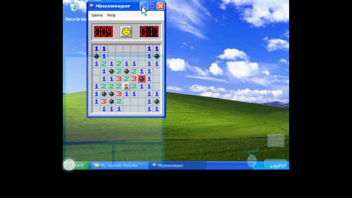Click the Minesweeper taskbar button
Image resolution: width=352 pixels, height=198 pixels.
[177, 165]
